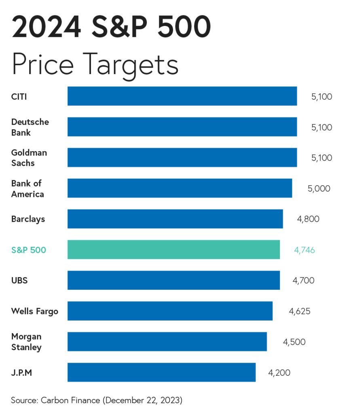Viewport: 355px width, 415px height.
Task: Click the Goldman Sachs blue bar
Action: tap(182, 158)
